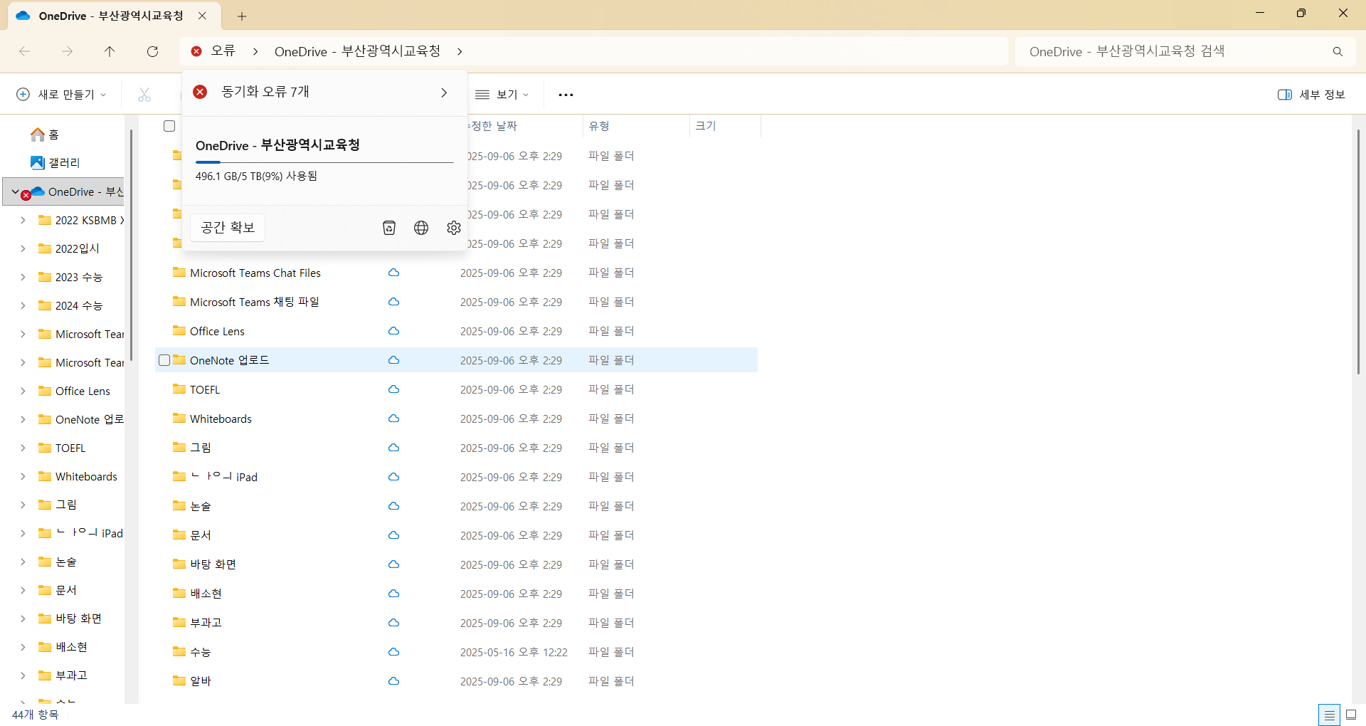Toggle the 세부 정보 details pane
The image size is (1366, 726).
pos(1311,94)
